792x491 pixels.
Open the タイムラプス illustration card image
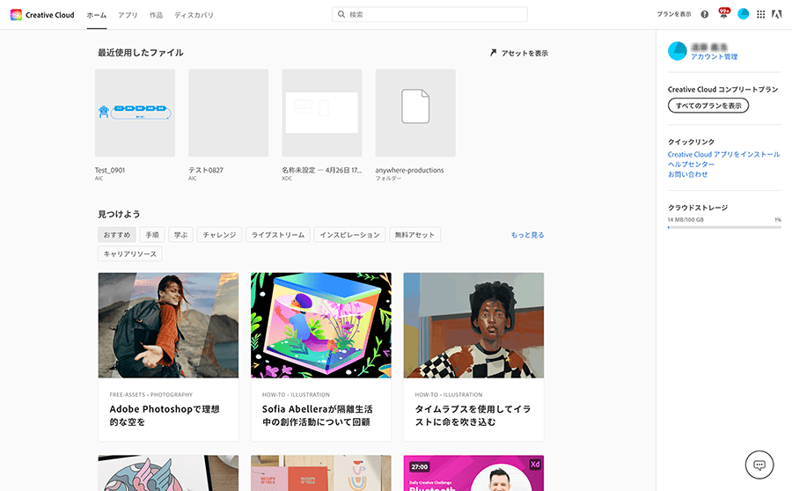tap(473, 326)
